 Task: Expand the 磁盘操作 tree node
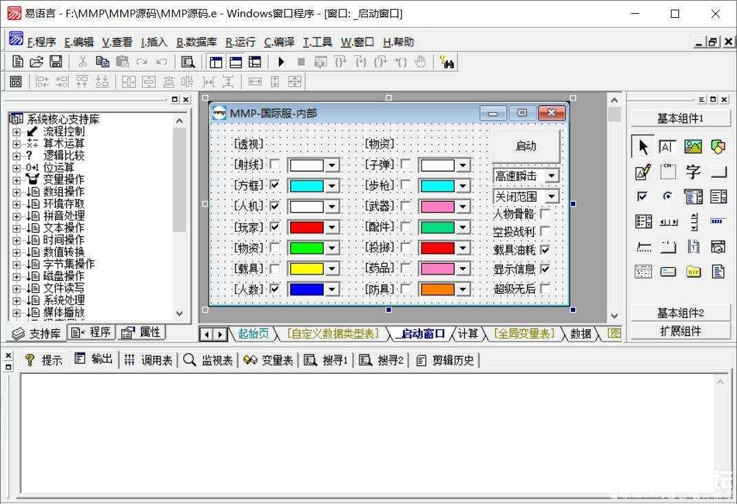[x=17, y=277]
